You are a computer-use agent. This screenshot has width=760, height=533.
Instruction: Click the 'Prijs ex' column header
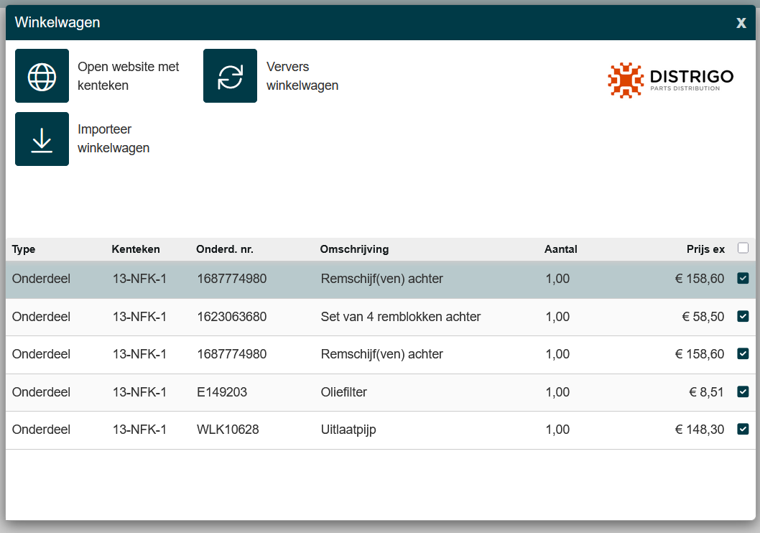(x=705, y=249)
